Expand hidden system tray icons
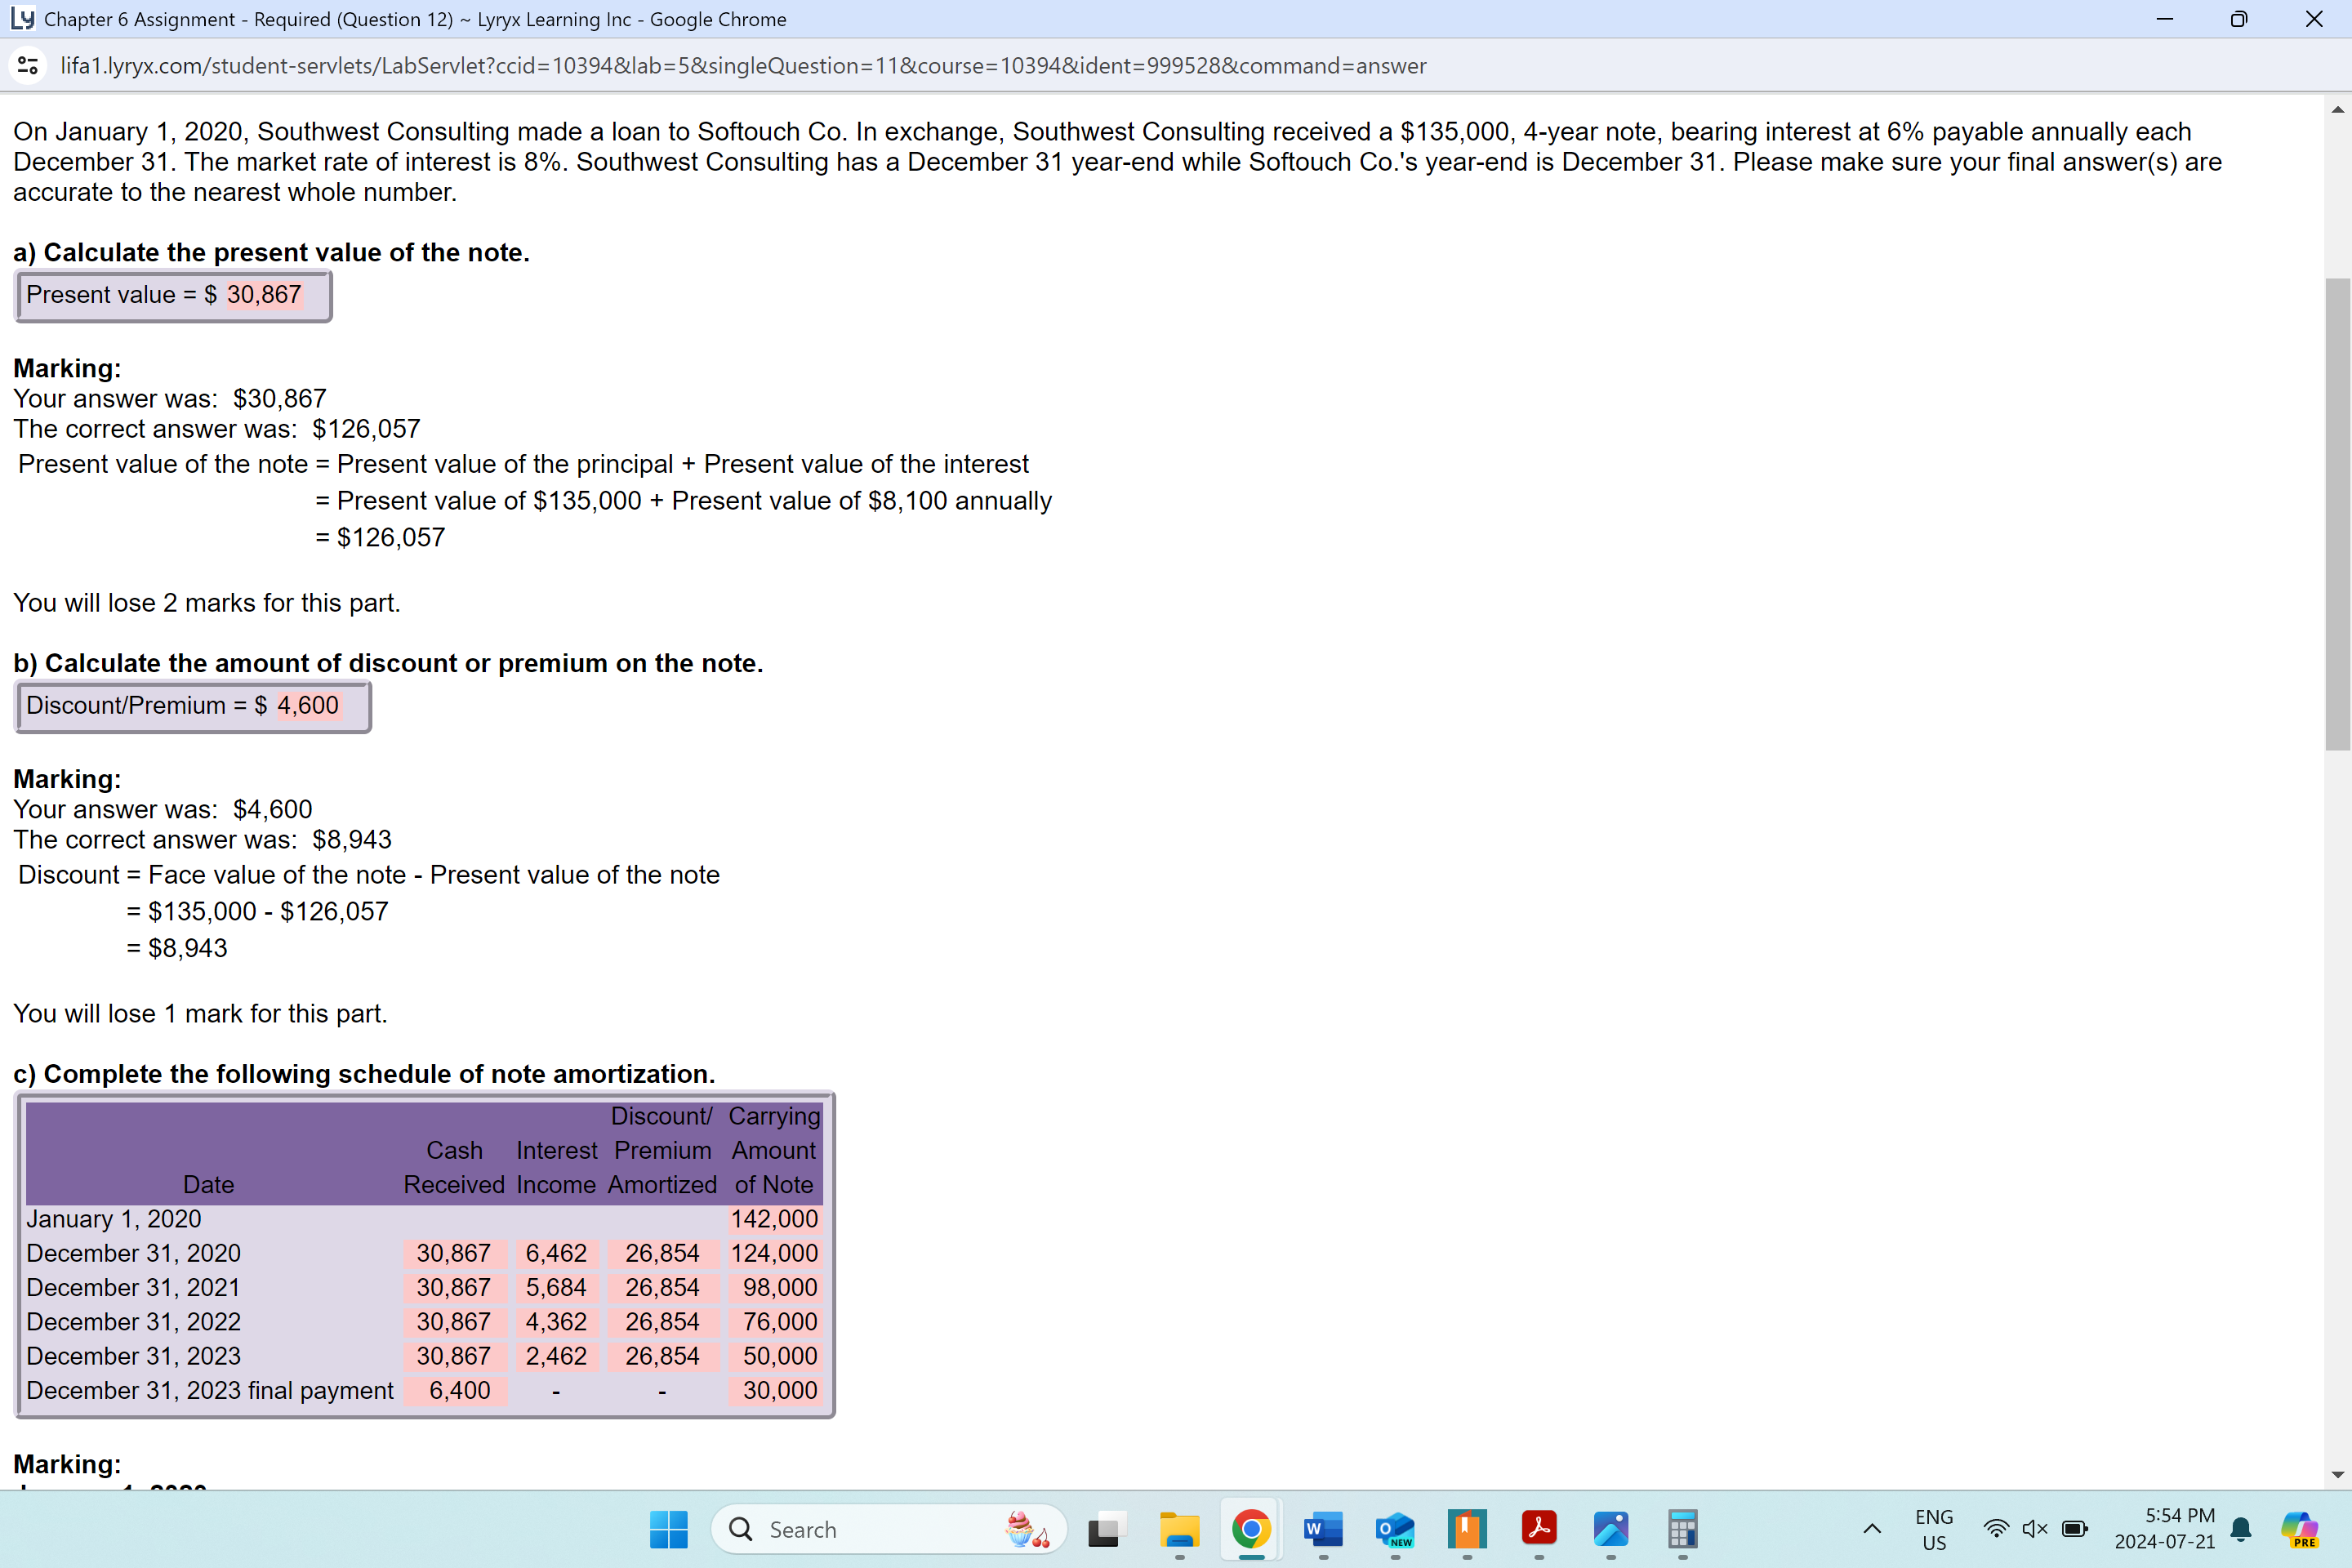 pos(1871,1530)
